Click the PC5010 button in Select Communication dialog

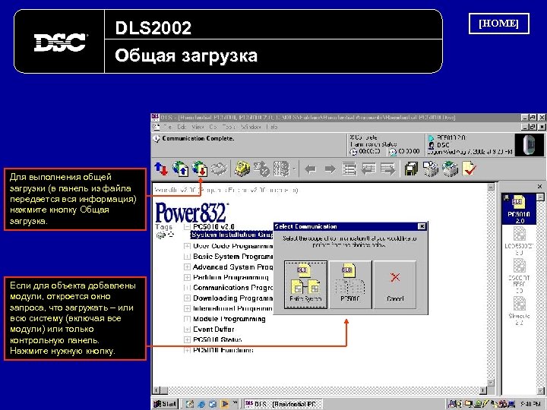point(350,285)
